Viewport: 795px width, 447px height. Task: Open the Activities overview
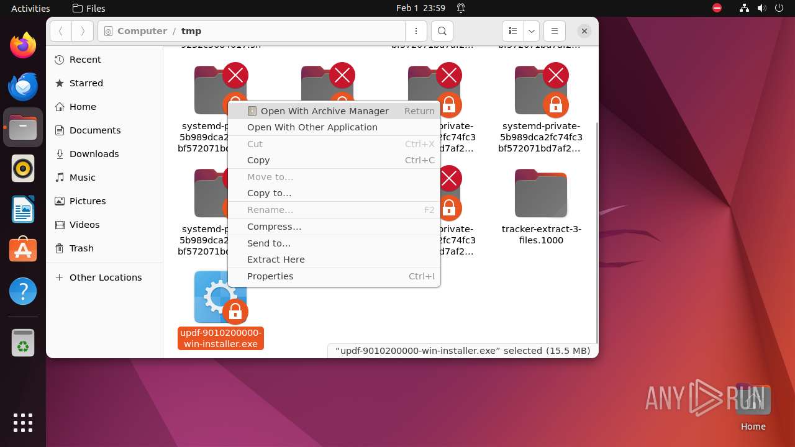pyautogui.click(x=30, y=8)
